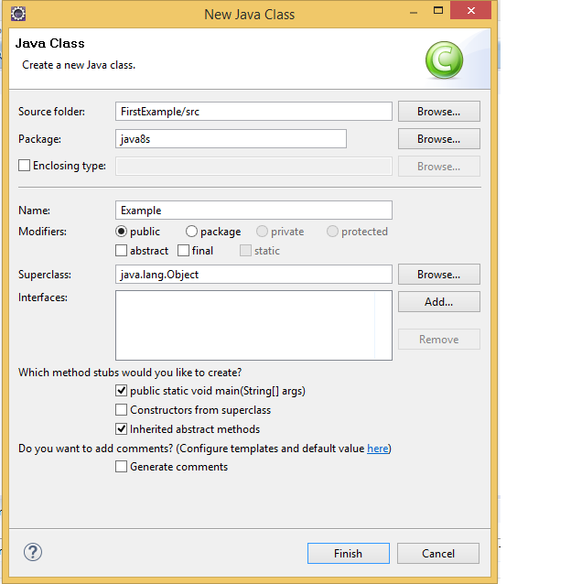
Task: Open help via the question mark icon
Action: [33, 552]
